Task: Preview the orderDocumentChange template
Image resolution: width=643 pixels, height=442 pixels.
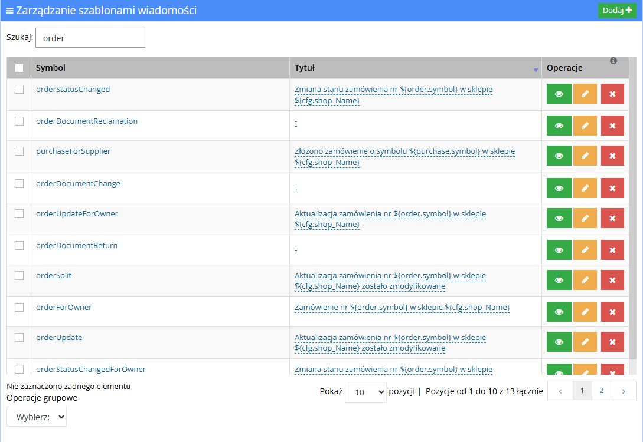Action: [559, 188]
